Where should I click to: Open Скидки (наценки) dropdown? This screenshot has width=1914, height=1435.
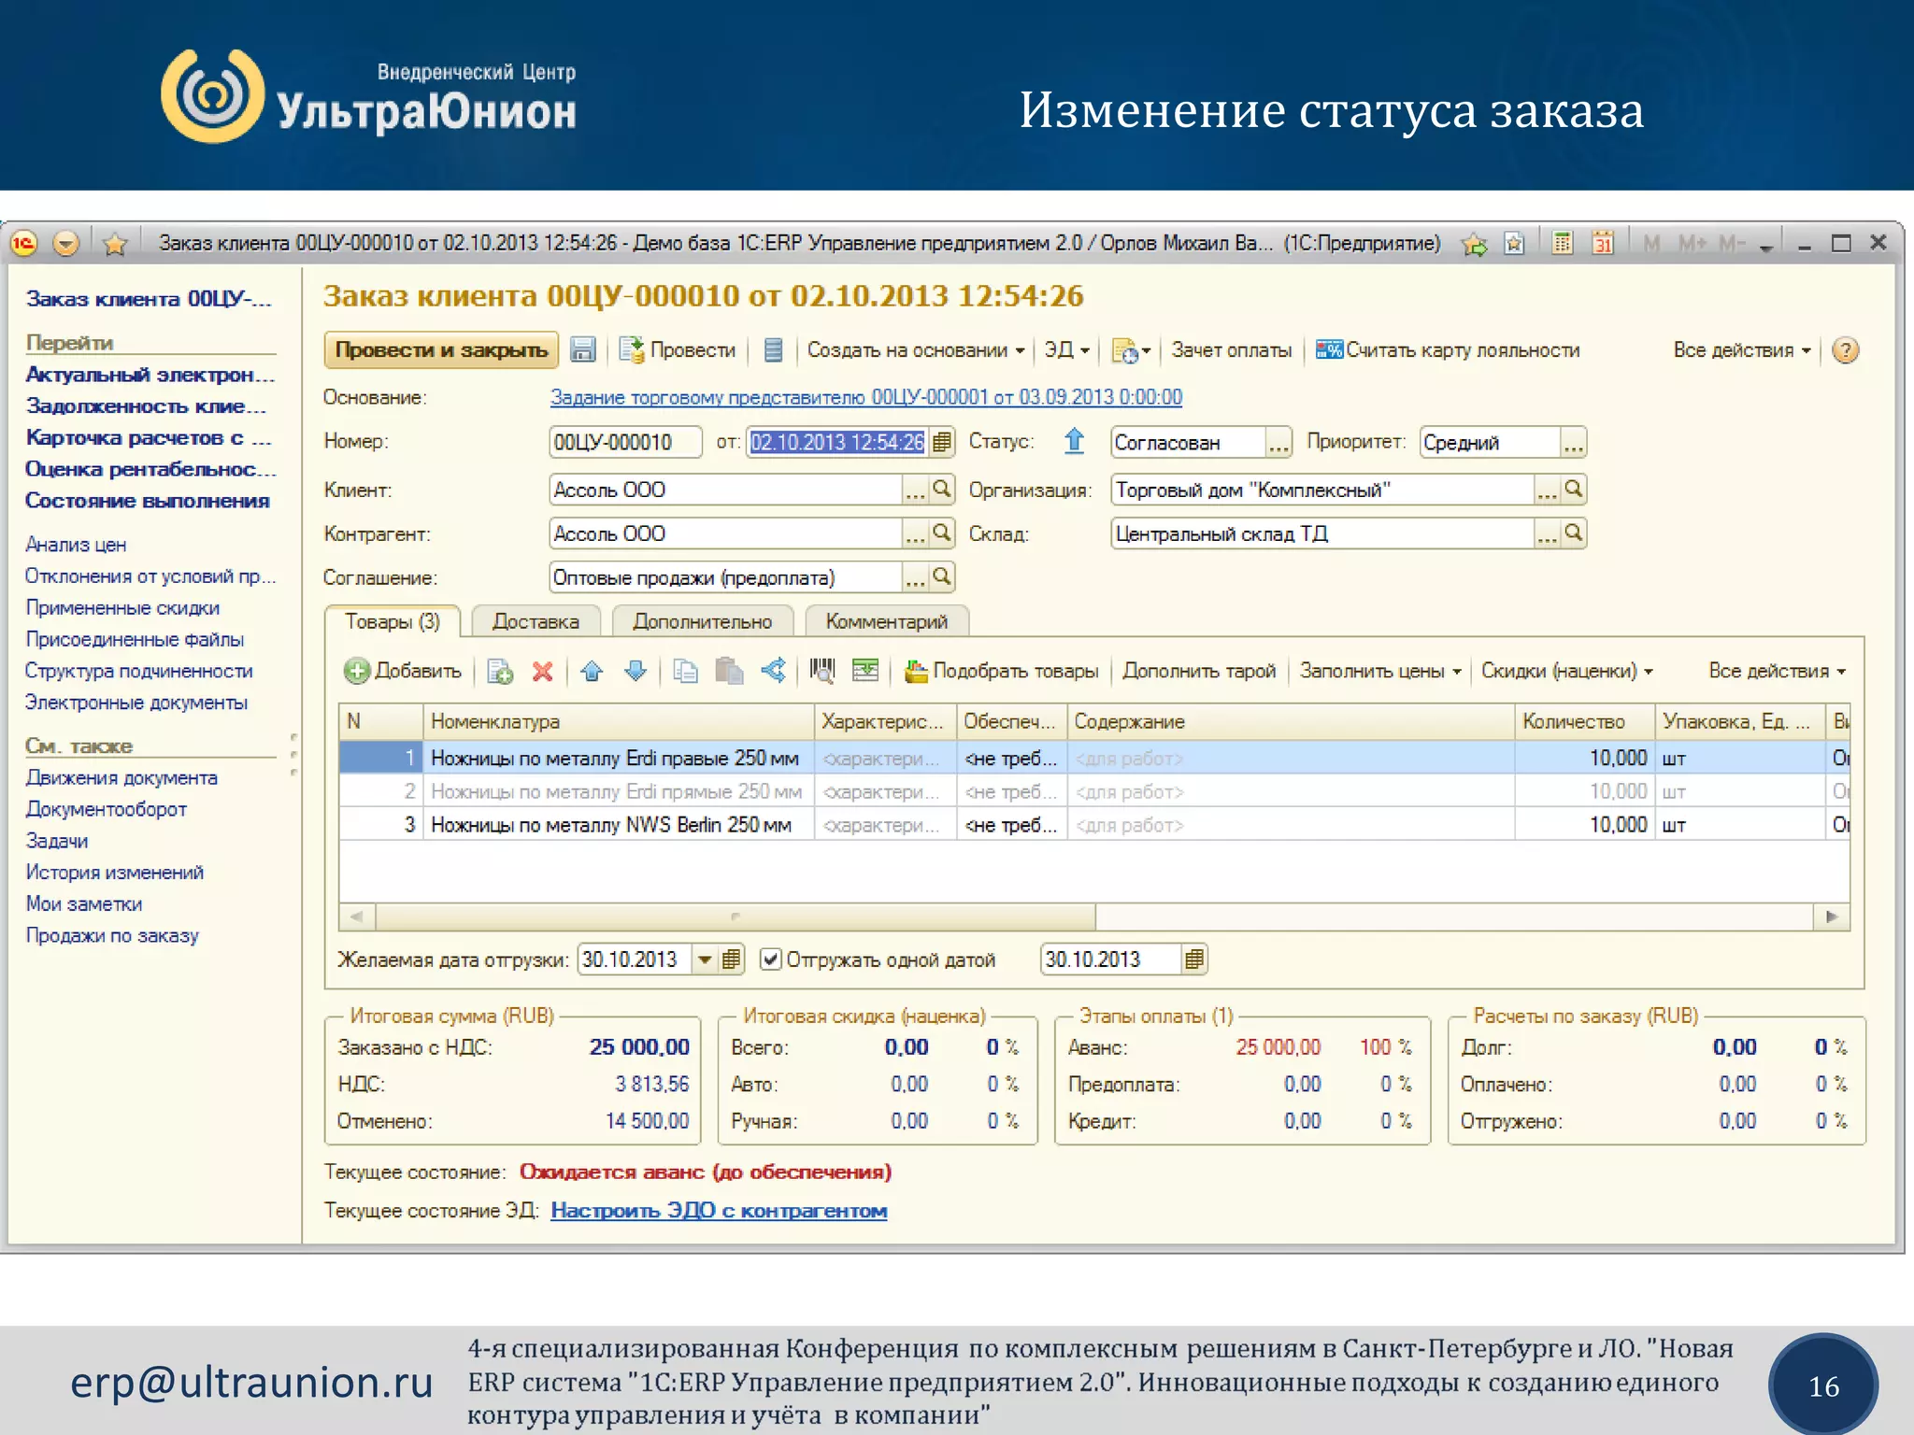pos(1567,671)
